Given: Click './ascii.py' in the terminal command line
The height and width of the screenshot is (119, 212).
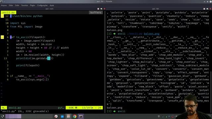Looking at the screenshot, I should pos(135,34).
